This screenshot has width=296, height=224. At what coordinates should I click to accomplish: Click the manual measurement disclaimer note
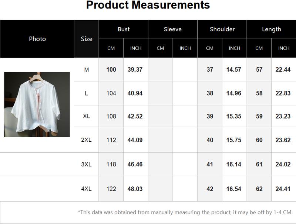185,212
